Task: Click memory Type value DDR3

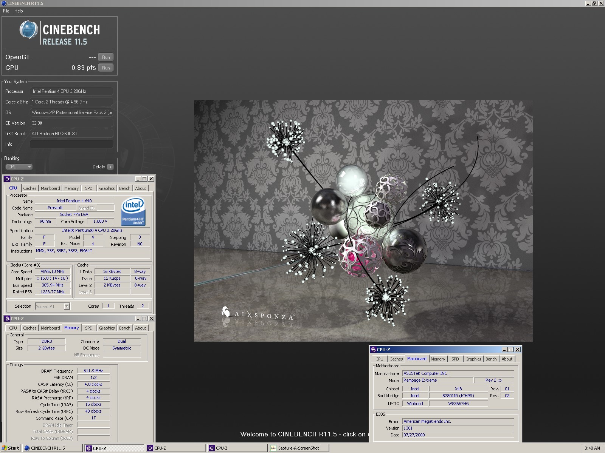Action: tap(47, 341)
